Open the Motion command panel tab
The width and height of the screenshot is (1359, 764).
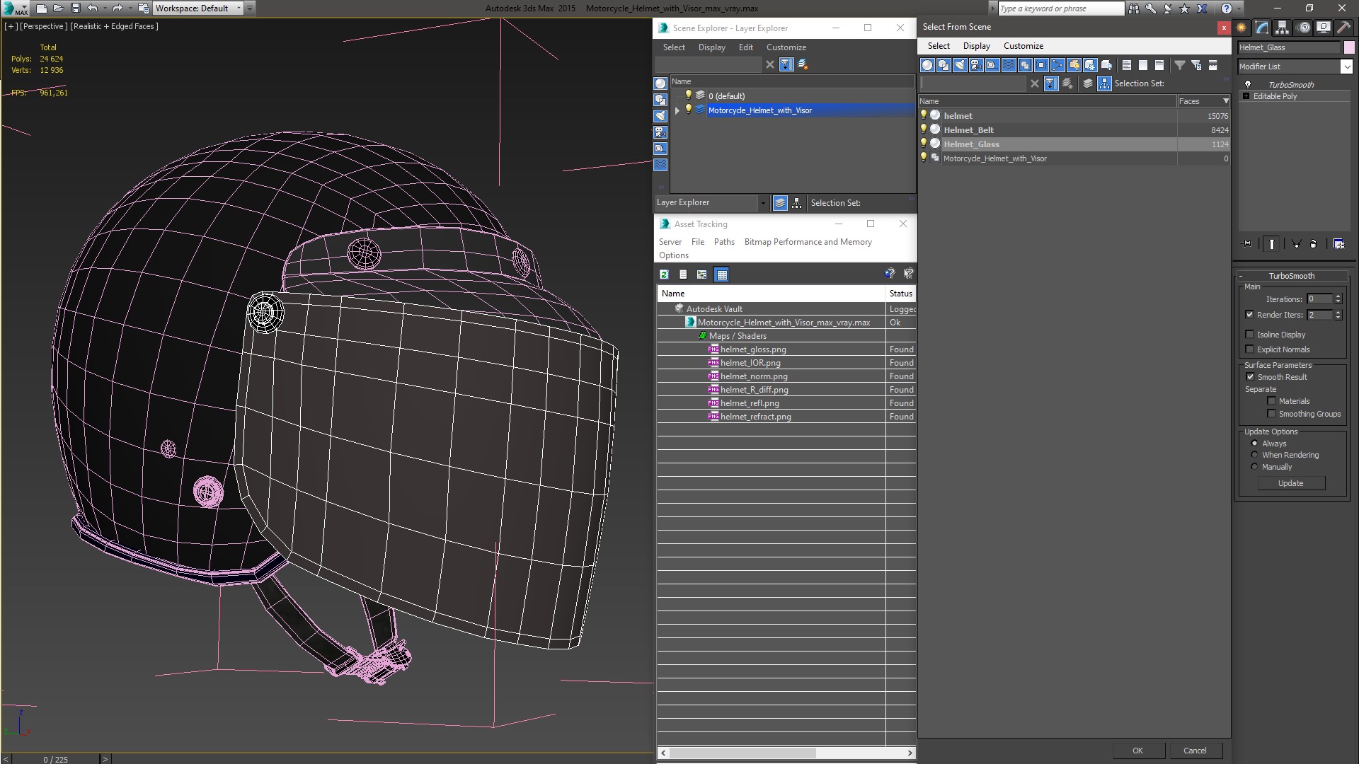click(x=1304, y=28)
